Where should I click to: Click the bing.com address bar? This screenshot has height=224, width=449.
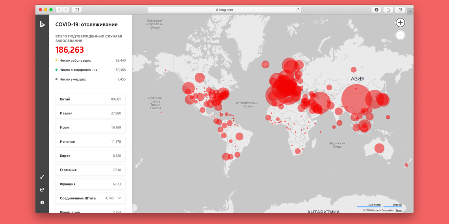click(224, 10)
